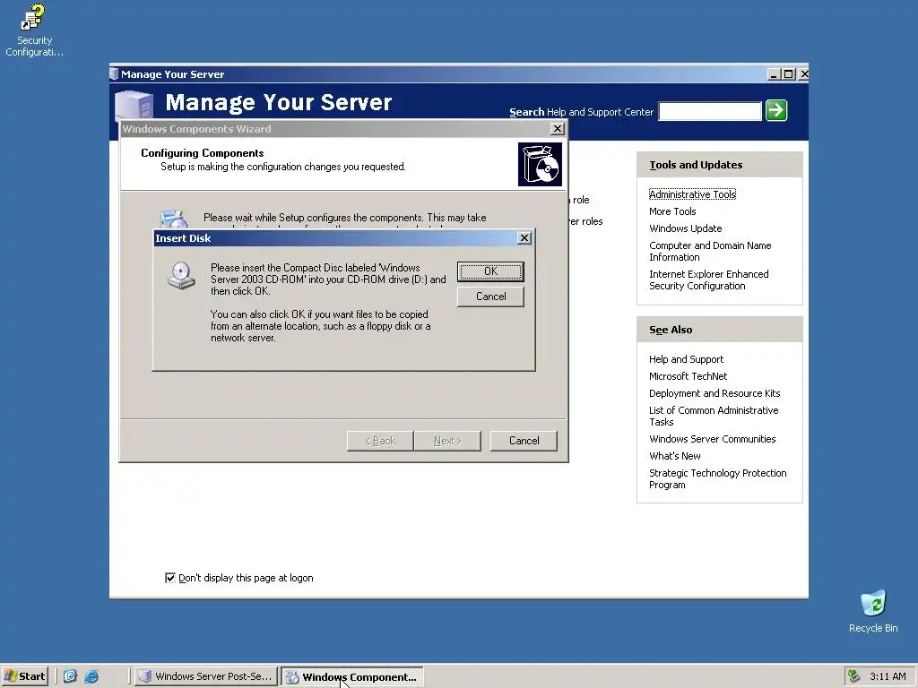
Task: Click the system tray network status icon
Action: click(x=854, y=676)
